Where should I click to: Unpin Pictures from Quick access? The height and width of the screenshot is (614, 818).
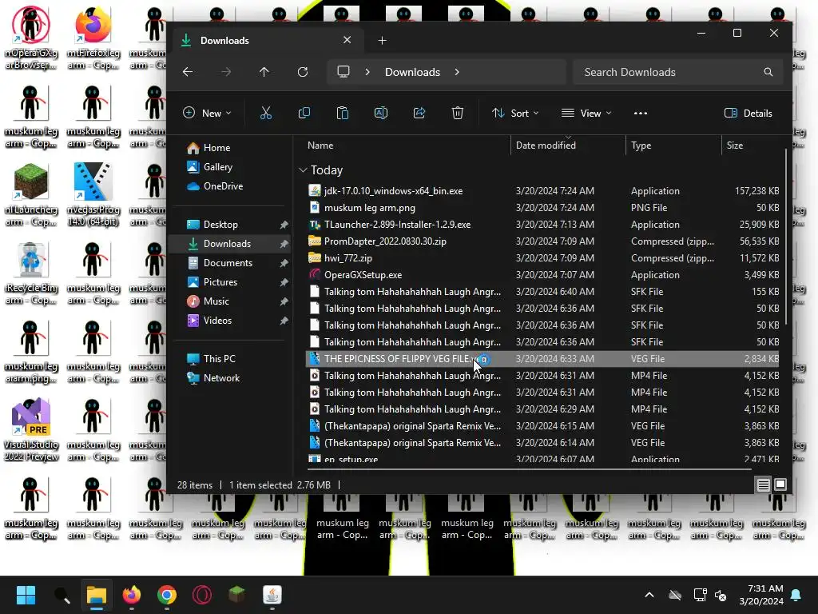click(284, 282)
